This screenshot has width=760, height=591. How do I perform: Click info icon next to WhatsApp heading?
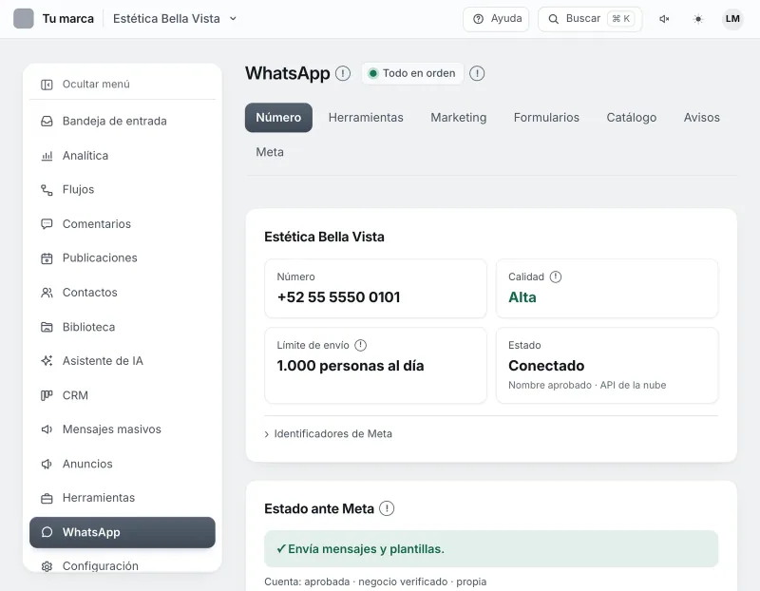(x=343, y=73)
